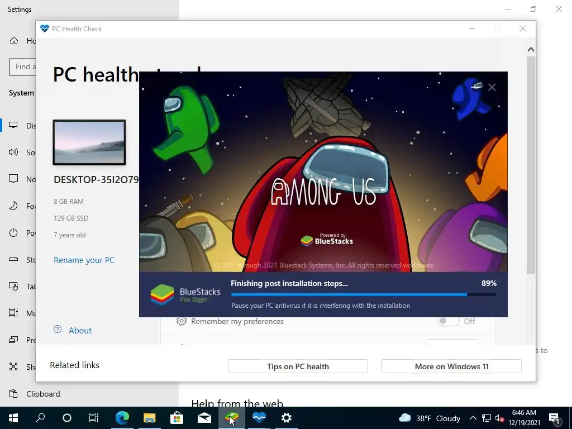Open Mail app from taskbar
This screenshot has width=572, height=429.
204,418
